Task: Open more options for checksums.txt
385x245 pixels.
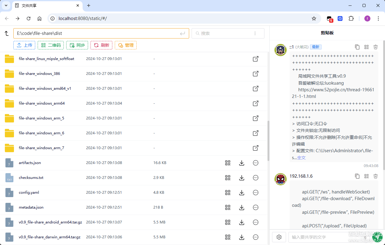Action: 256,178
